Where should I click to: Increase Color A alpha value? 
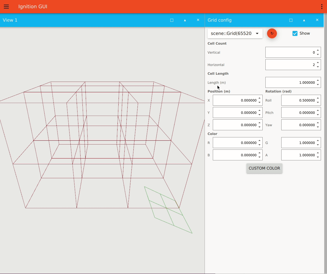(x=318, y=153)
